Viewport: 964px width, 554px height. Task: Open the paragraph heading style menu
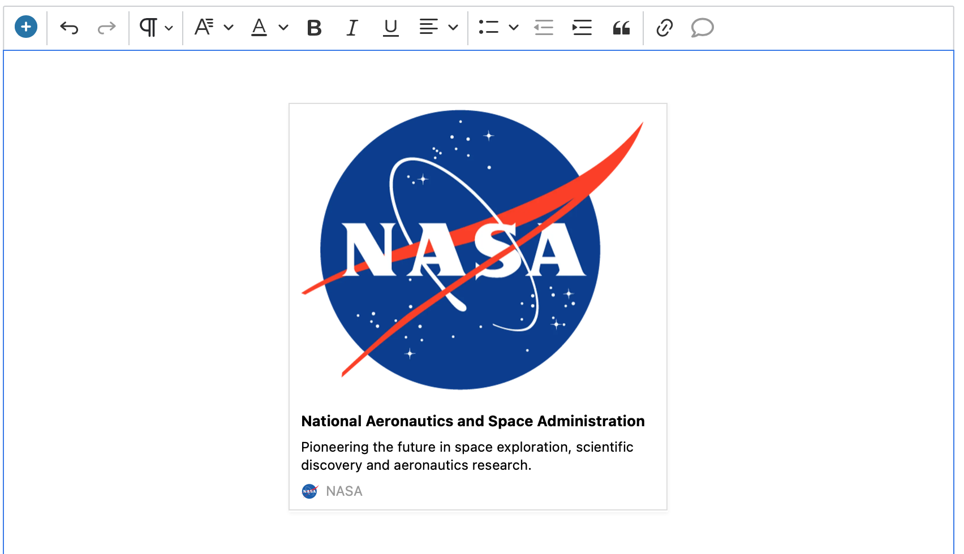pos(148,27)
